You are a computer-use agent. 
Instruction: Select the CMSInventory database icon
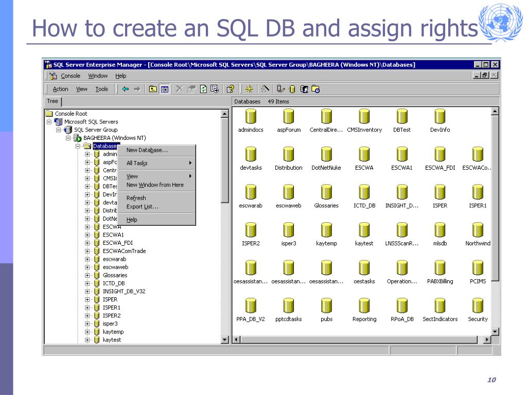point(364,117)
